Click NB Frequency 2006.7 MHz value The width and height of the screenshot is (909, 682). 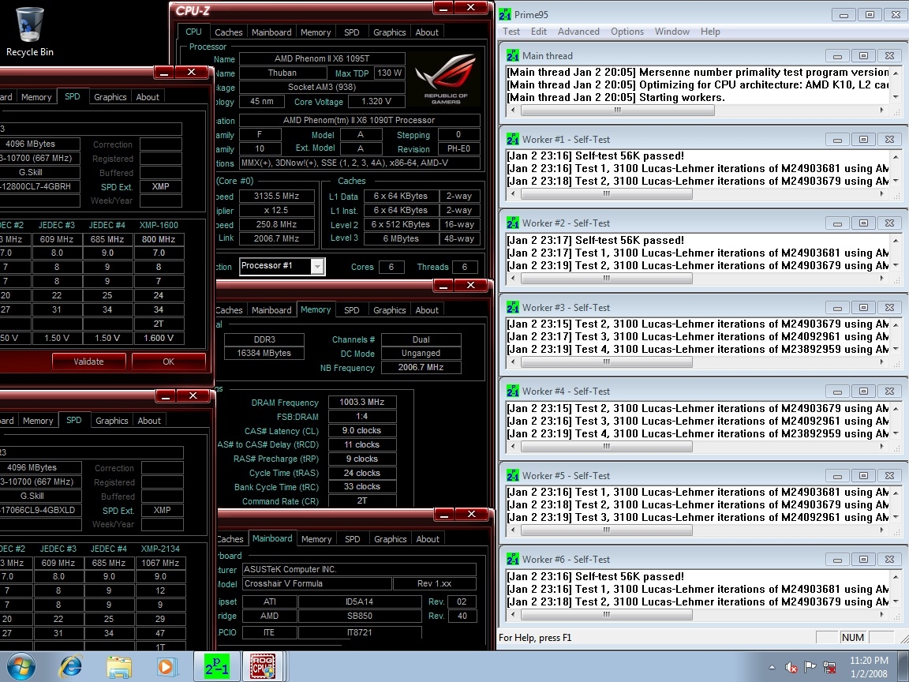coord(421,367)
